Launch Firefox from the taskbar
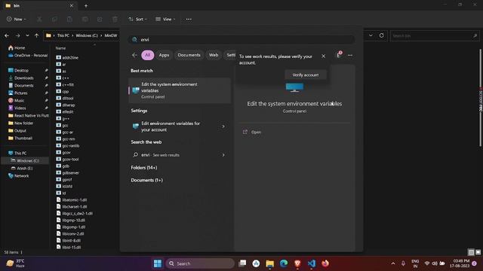This screenshot has height=271, width=483. coord(325,263)
